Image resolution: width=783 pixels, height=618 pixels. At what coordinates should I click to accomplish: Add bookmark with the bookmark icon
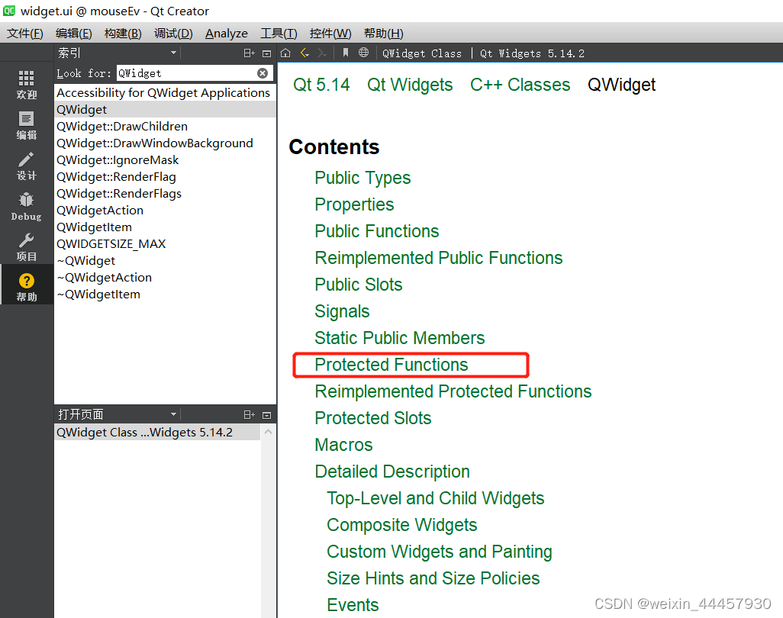345,53
